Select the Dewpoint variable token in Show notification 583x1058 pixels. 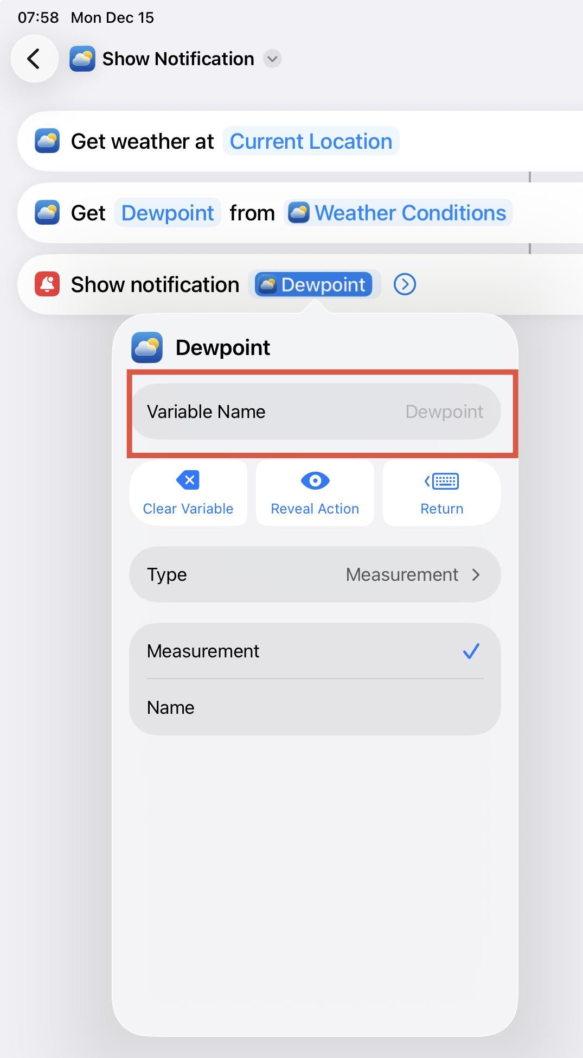pyautogui.click(x=314, y=284)
